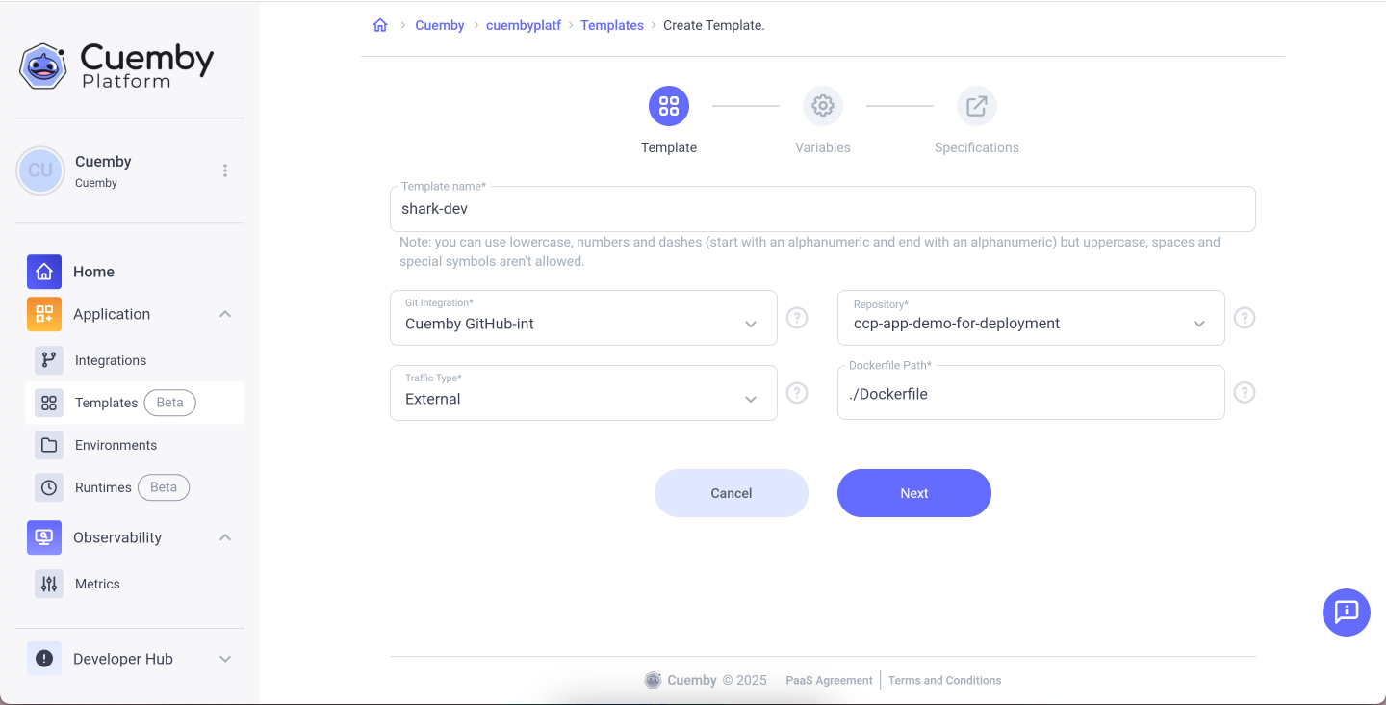Click the Repository help question icon
The image size is (1388, 705).
[1245, 318]
